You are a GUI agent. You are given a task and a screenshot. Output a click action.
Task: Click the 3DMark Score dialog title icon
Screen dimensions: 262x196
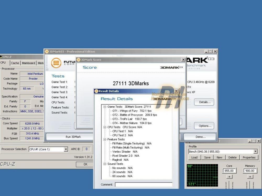pos(78,60)
